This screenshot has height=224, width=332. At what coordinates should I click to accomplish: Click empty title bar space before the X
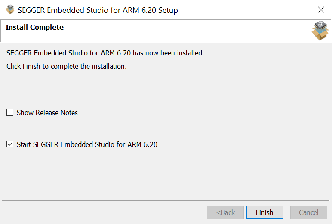(249, 9)
